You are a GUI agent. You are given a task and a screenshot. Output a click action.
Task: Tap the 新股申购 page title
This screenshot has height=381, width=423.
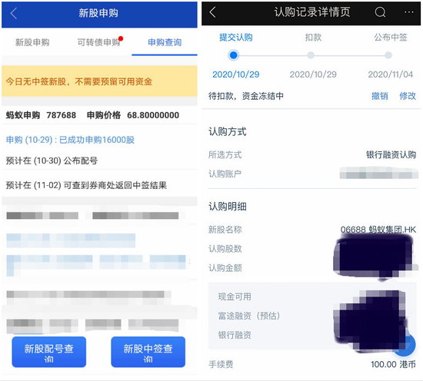coord(98,13)
